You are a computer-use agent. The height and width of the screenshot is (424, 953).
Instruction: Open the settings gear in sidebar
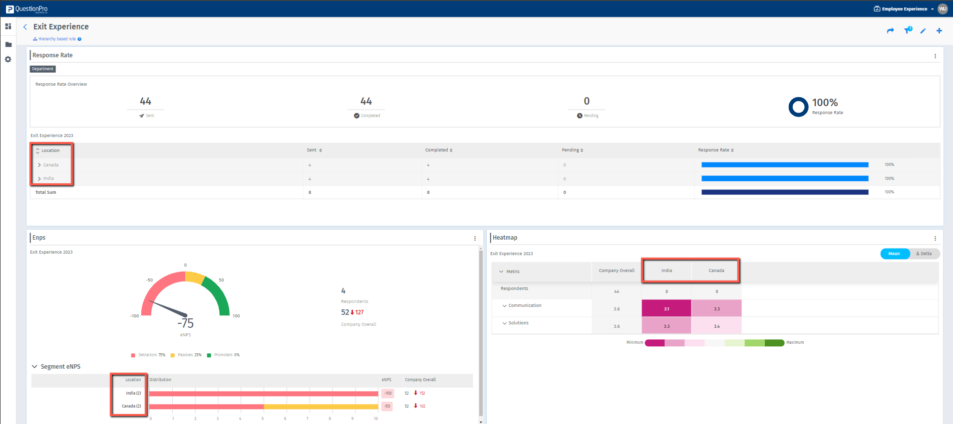point(8,59)
